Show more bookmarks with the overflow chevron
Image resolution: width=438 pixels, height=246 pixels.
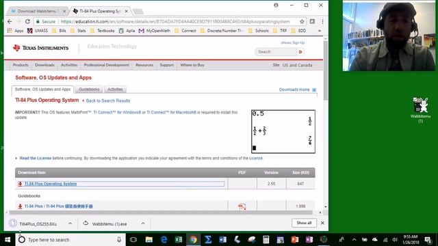point(320,31)
